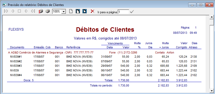
Task: Open printer setup icon with red marks
Action: click(41, 11)
